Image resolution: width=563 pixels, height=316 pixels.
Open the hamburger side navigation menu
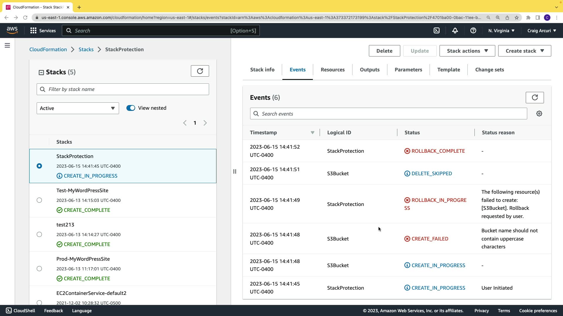pyautogui.click(x=7, y=45)
